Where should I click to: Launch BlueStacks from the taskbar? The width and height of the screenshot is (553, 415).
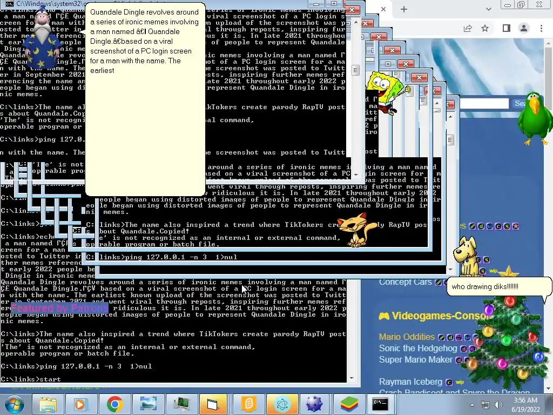[x=349, y=404]
